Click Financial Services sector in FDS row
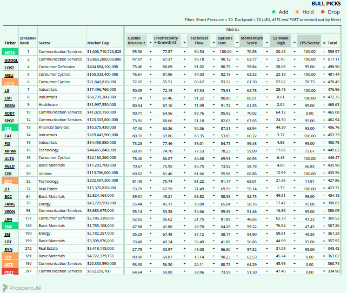 pos(54,127)
